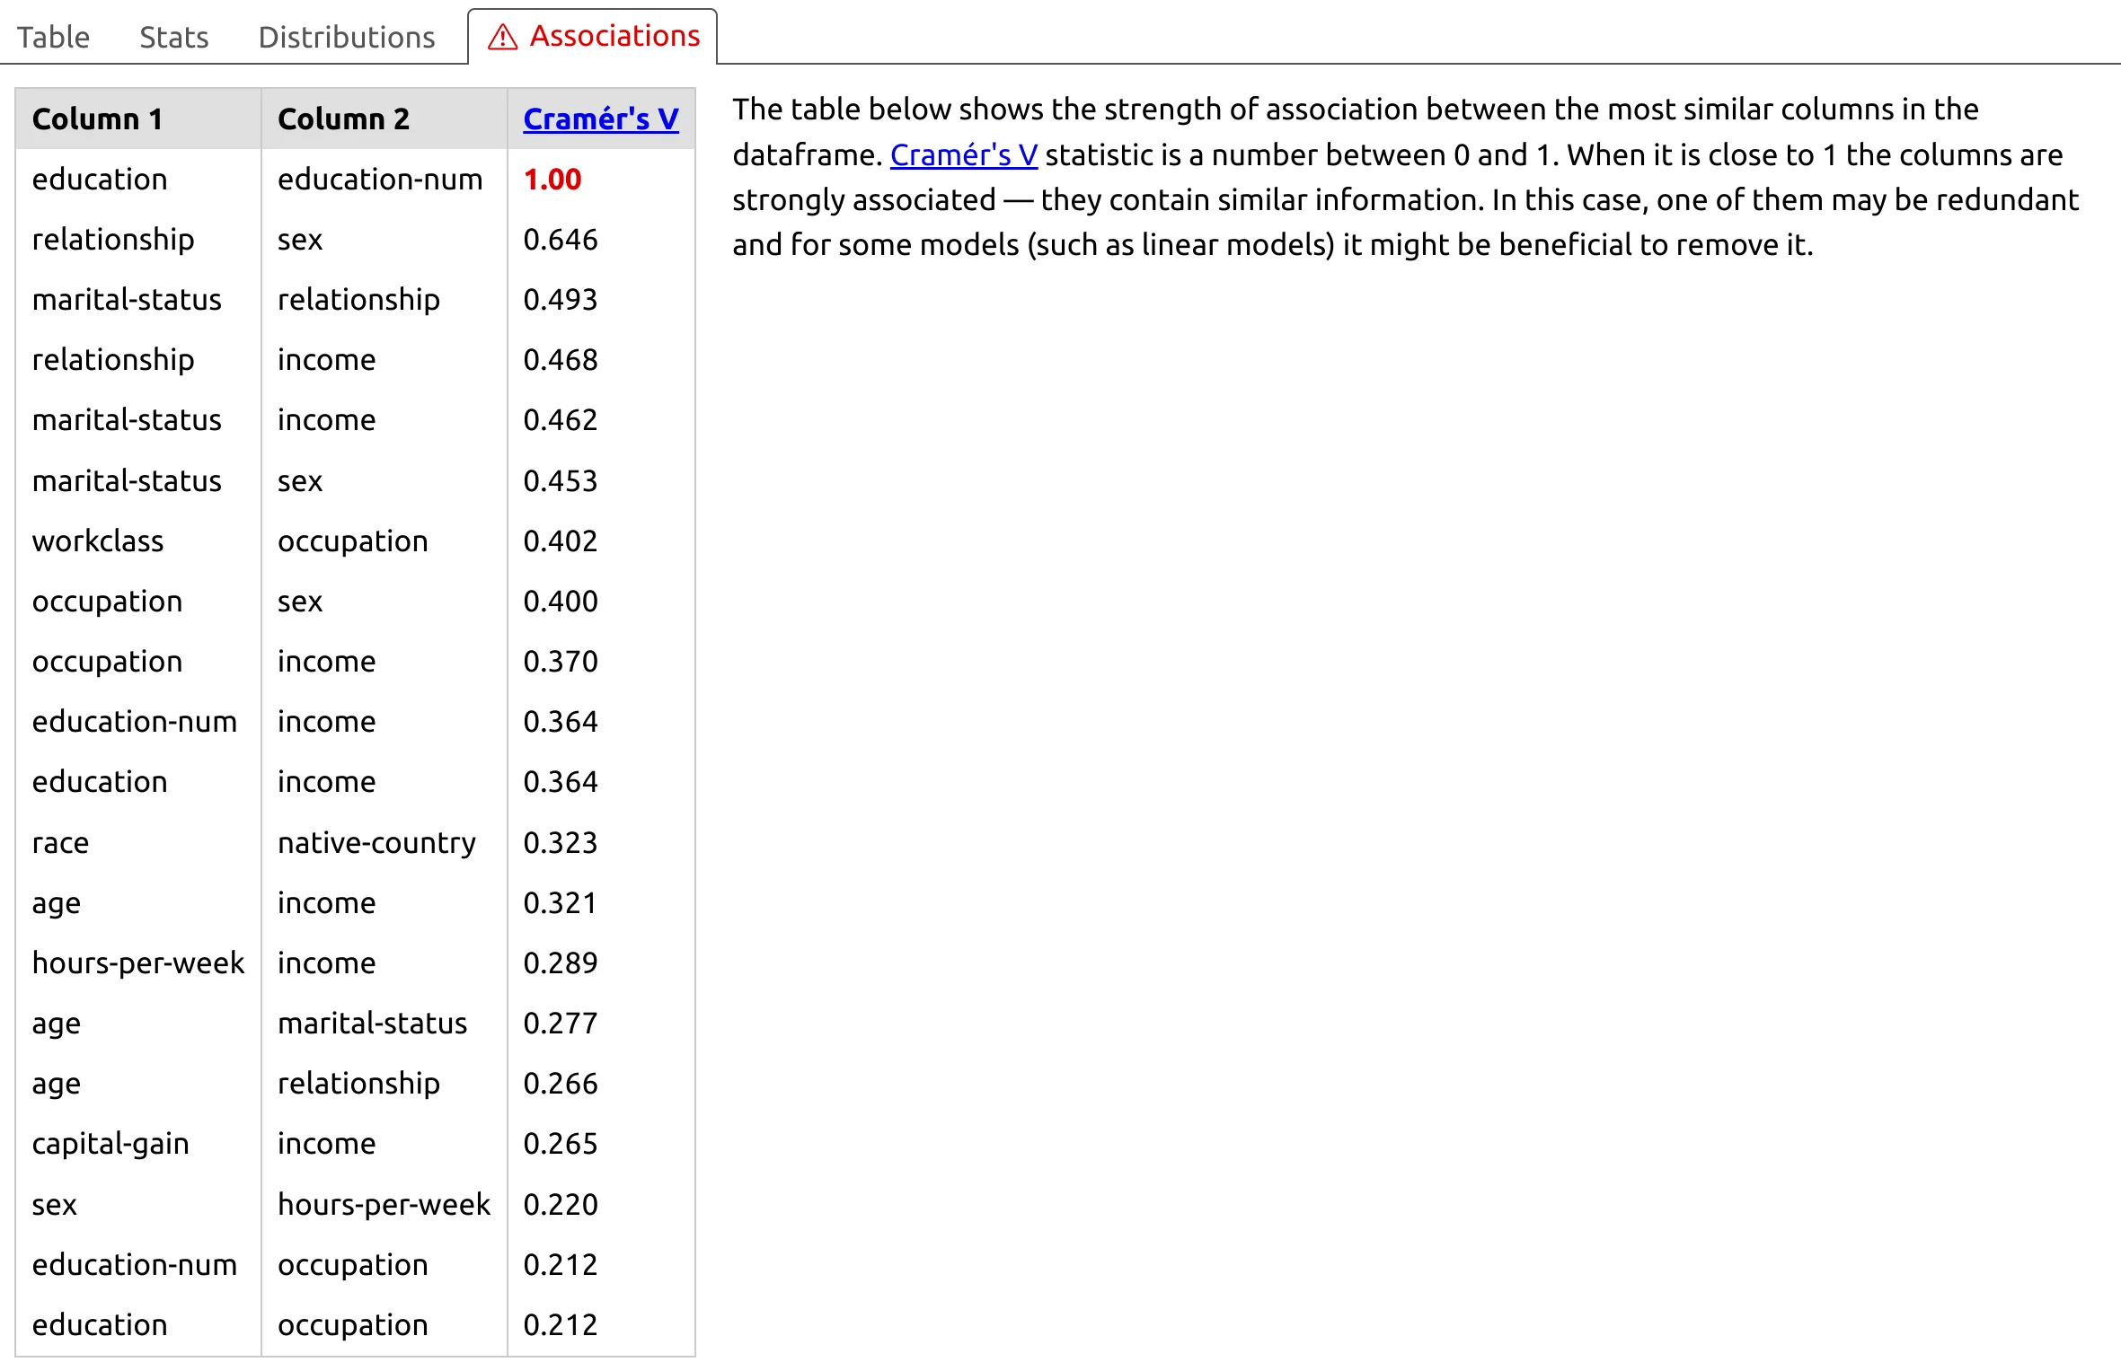Select the 0.370 value cell
2121x1371 pixels.
coord(561,661)
